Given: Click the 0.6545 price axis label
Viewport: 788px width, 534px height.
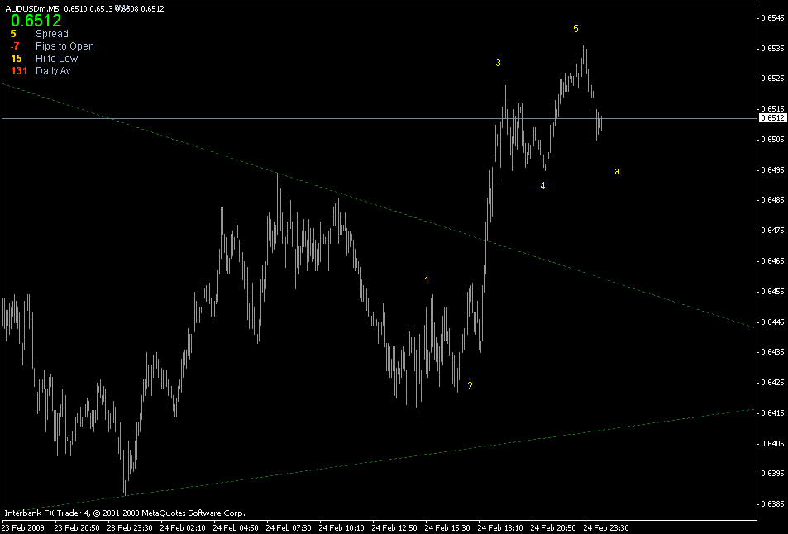Looking at the screenshot, I should pyautogui.click(x=772, y=17).
